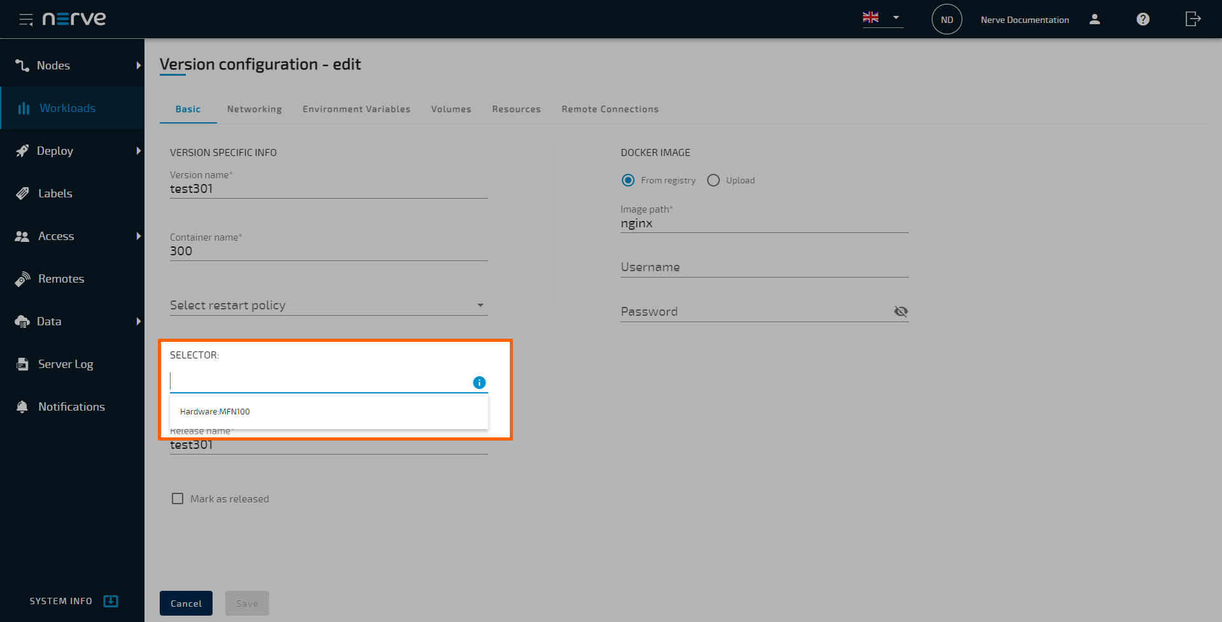Open the help question mark icon
Image resolution: width=1222 pixels, height=622 pixels.
(x=1142, y=19)
